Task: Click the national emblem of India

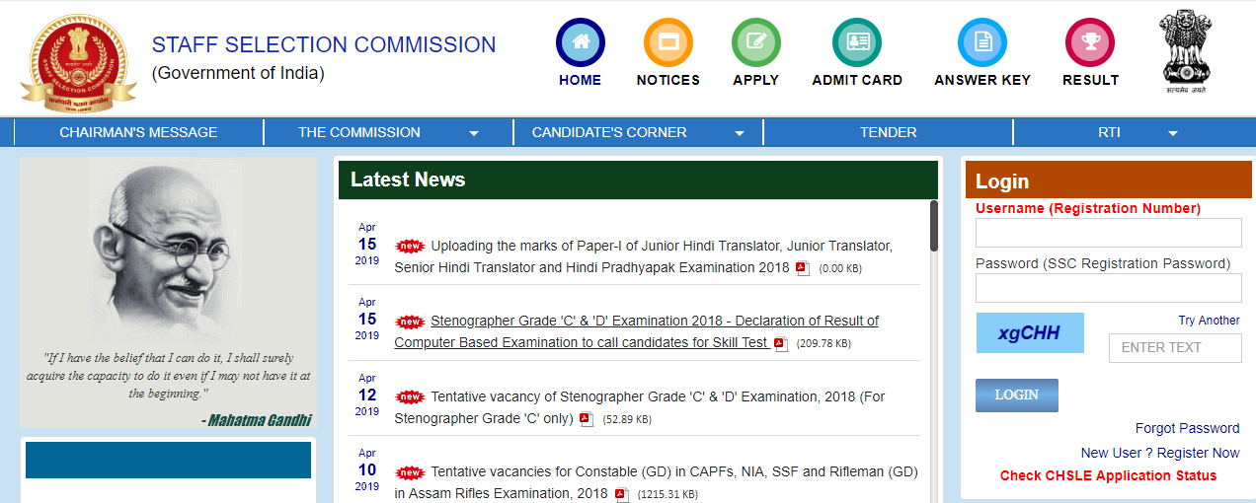Action: (1184, 51)
